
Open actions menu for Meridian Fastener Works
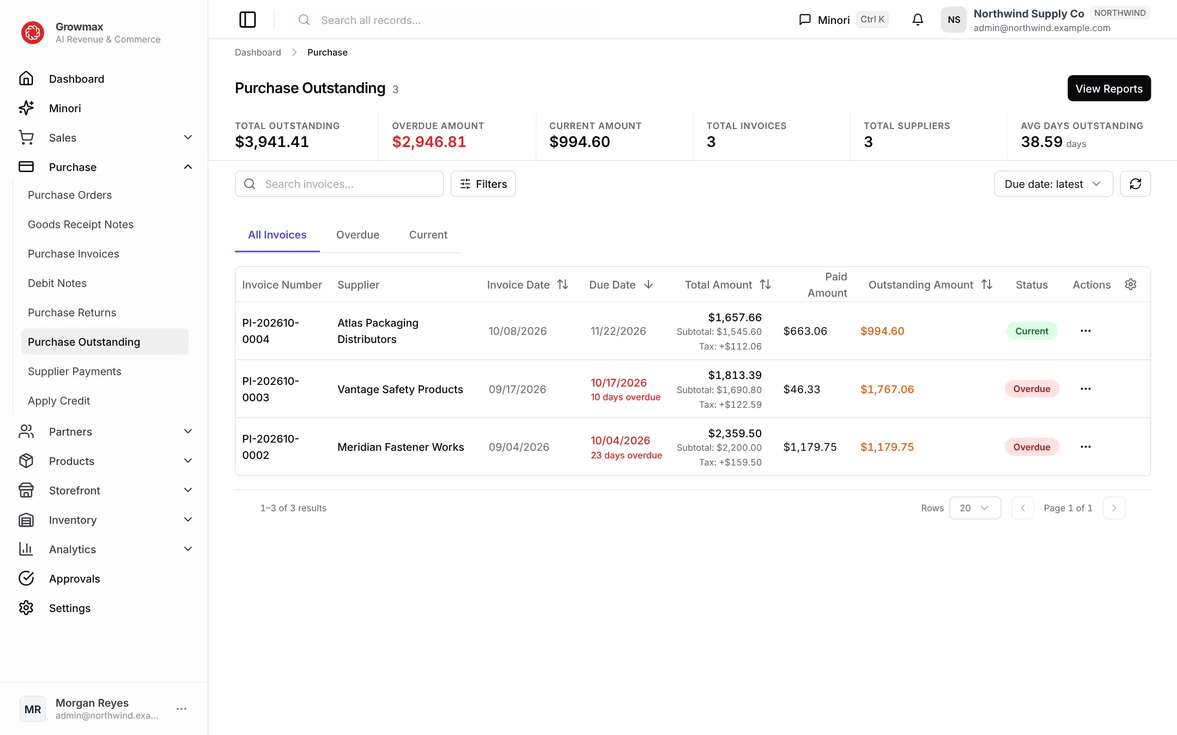1085,447
